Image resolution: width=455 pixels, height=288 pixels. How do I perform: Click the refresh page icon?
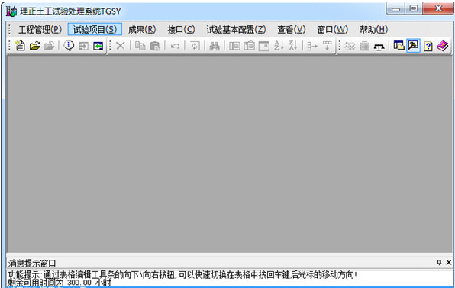[x=195, y=46]
